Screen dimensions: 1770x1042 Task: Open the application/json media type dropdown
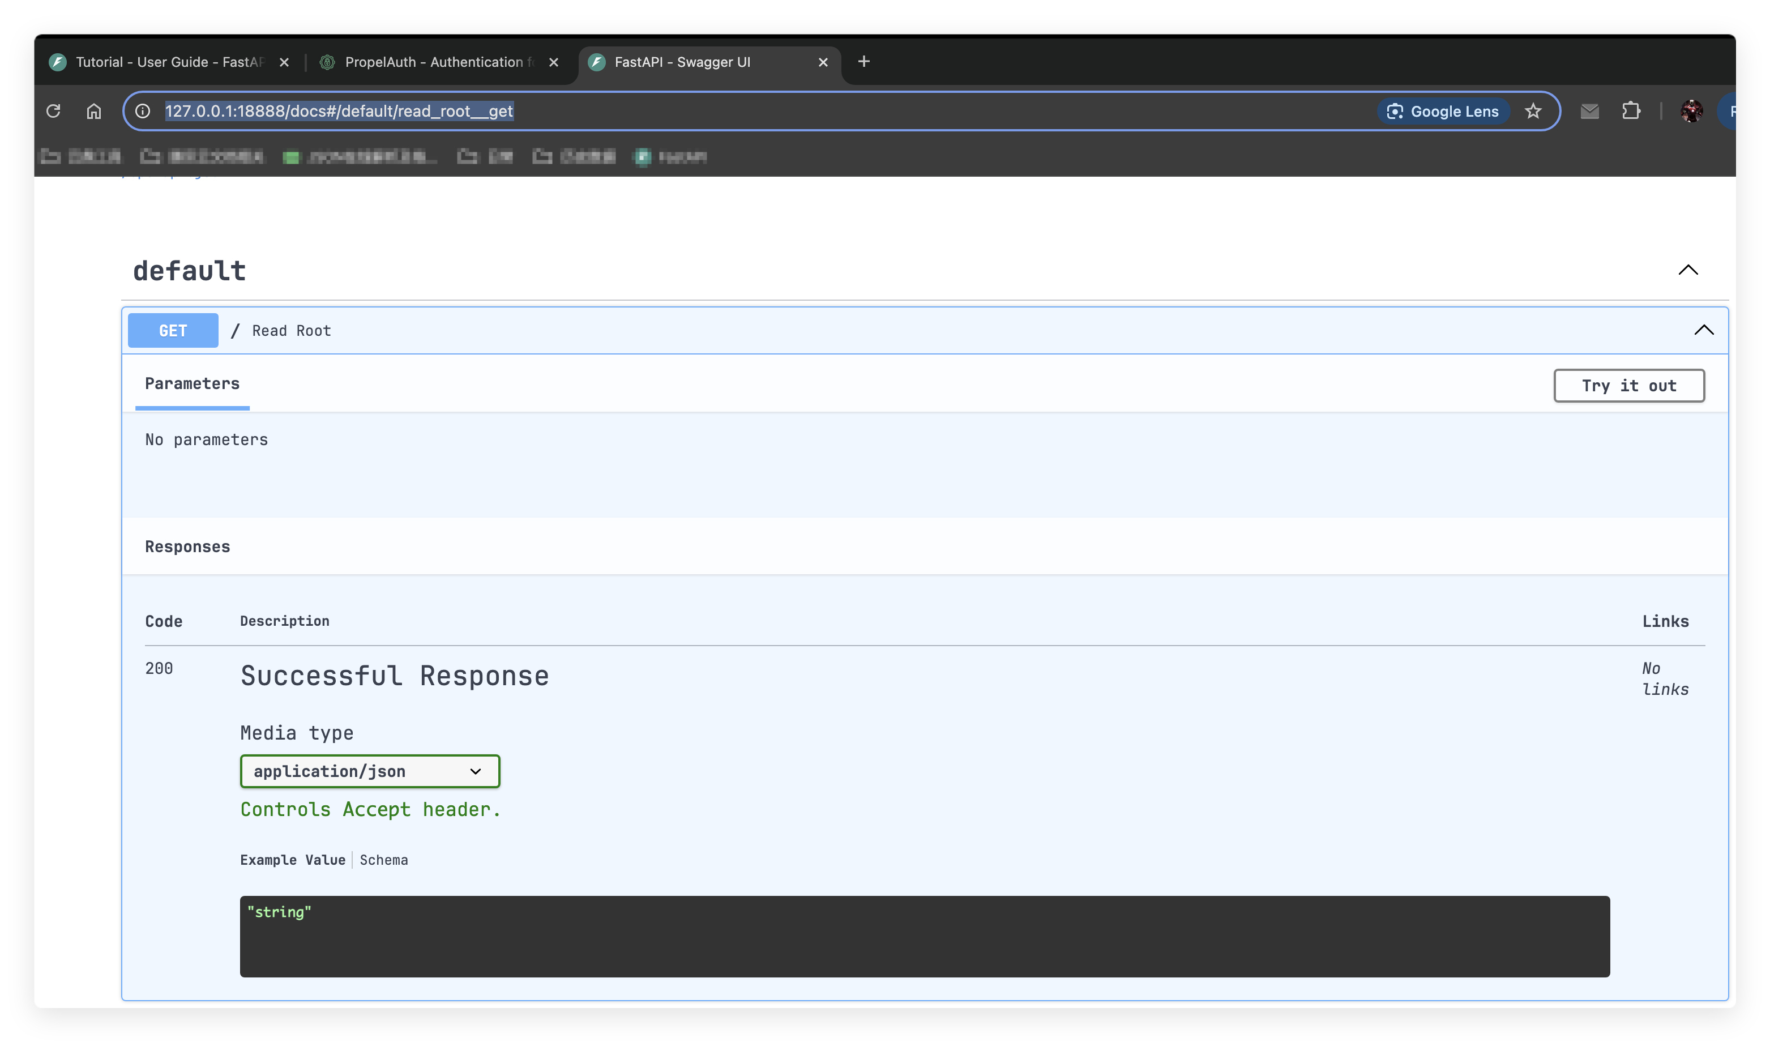tap(369, 771)
